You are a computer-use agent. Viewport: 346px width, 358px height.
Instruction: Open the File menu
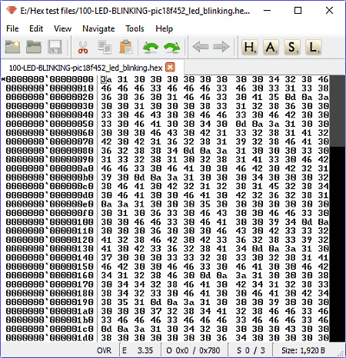[12, 28]
